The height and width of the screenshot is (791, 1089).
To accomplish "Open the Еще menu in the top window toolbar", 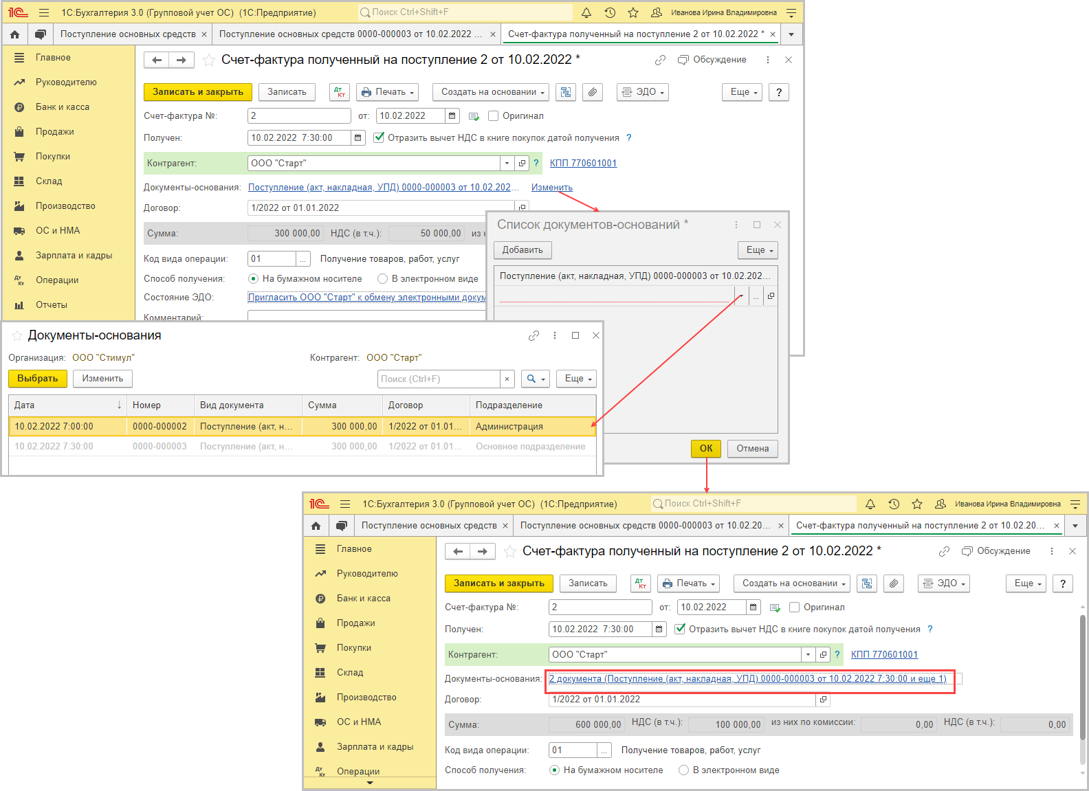I will tap(742, 92).
